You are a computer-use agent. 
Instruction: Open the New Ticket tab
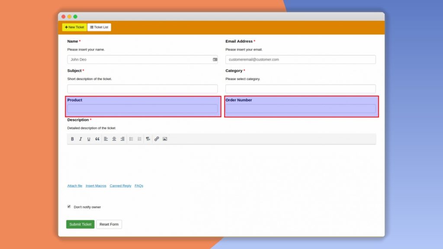(74, 27)
